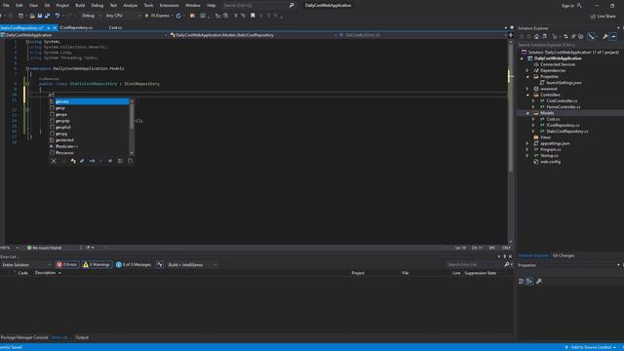The width and height of the screenshot is (624, 351).
Task: Click the Sign in link
Action: 567,6
